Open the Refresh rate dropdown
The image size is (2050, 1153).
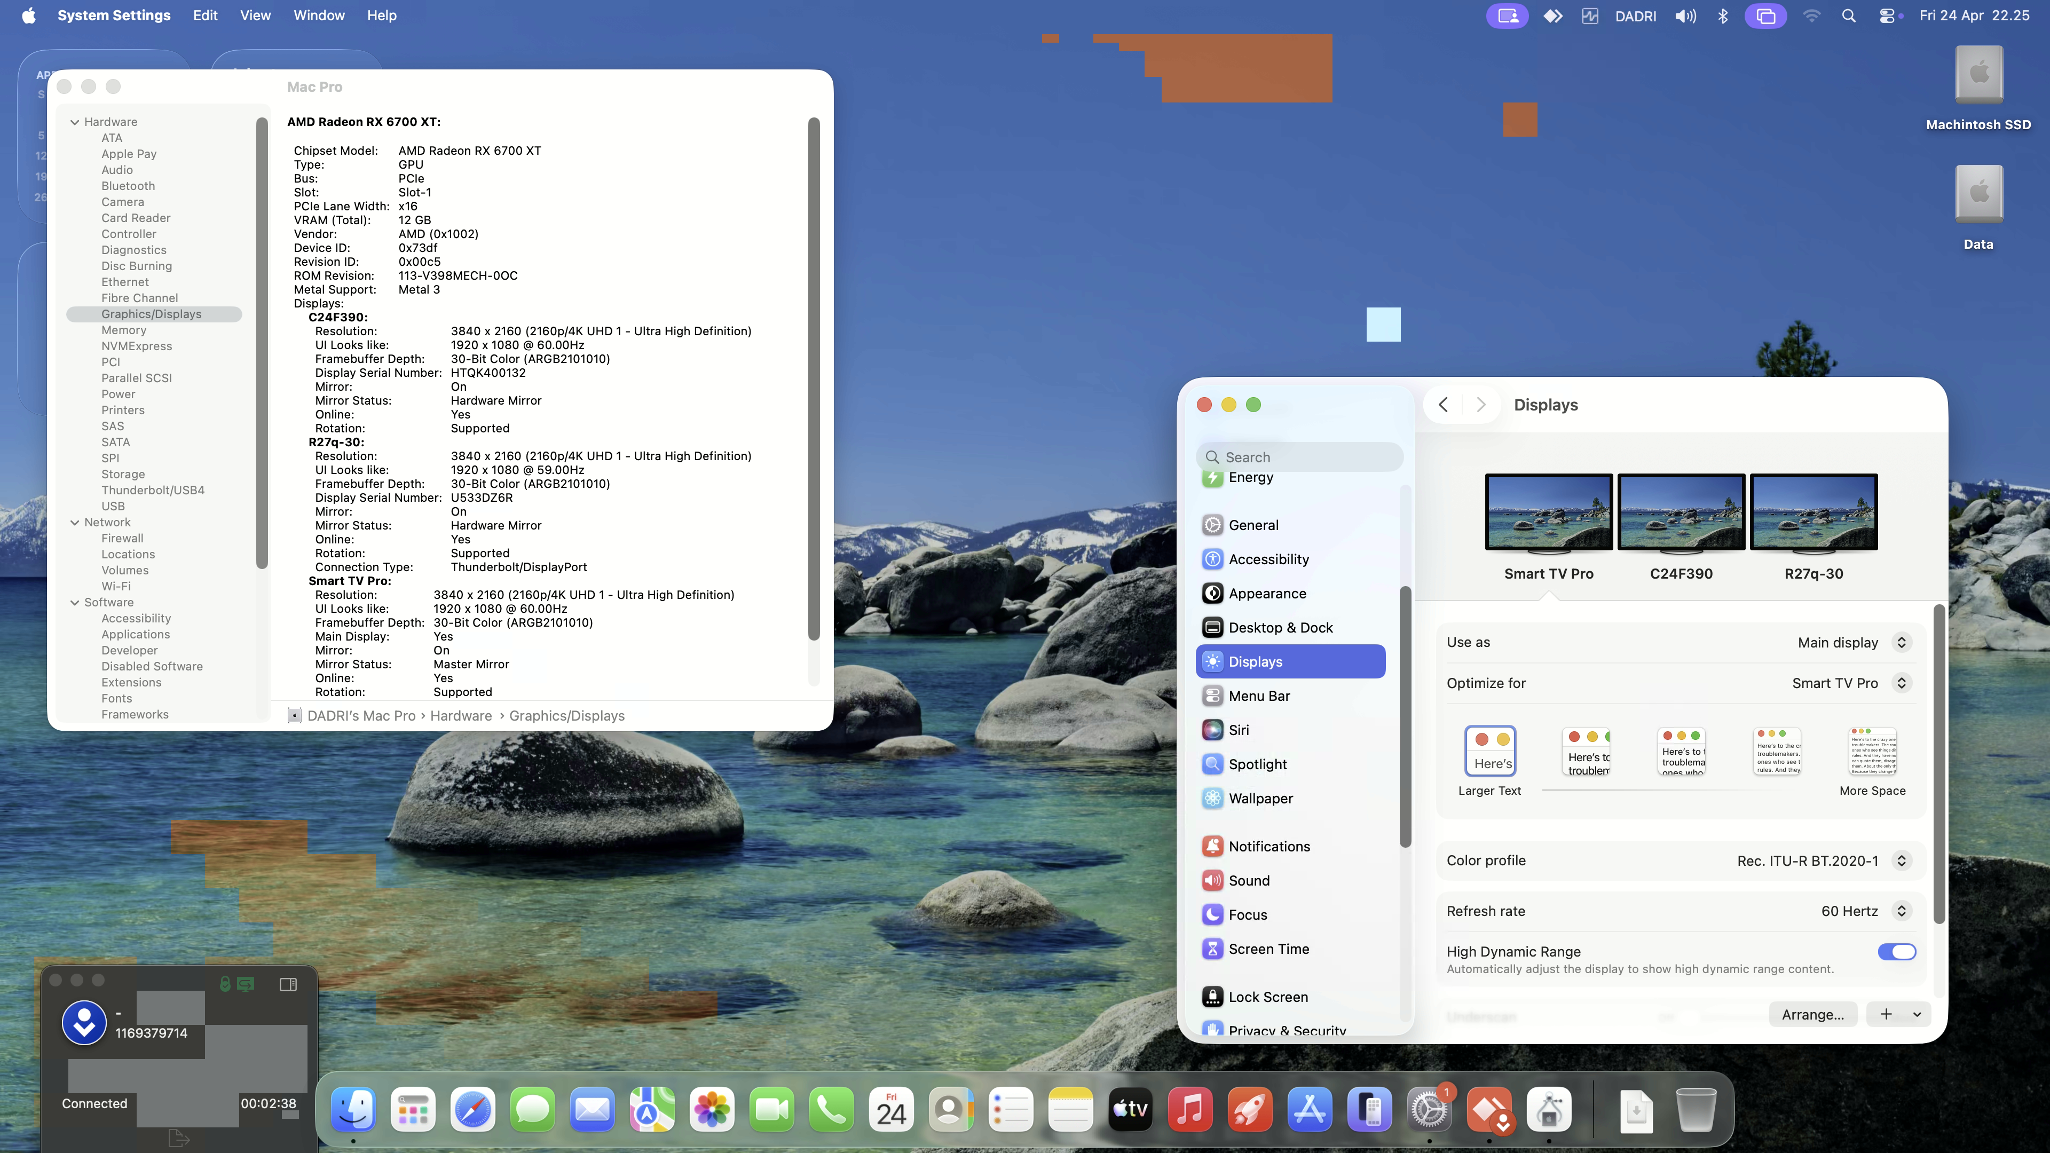coord(1902,911)
